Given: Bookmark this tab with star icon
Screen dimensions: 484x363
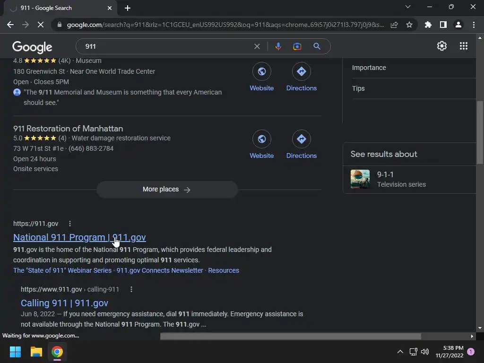Looking at the screenshot, I should tap(409, 25).
